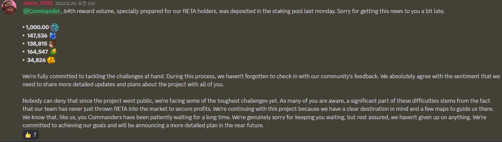Screen dimensions: 502x142
Task: Open the Jason_KDG username profile
Action: pos(38,3)
